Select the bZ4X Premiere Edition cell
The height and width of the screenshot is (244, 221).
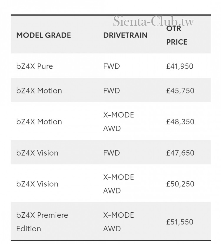click(42, 222)
